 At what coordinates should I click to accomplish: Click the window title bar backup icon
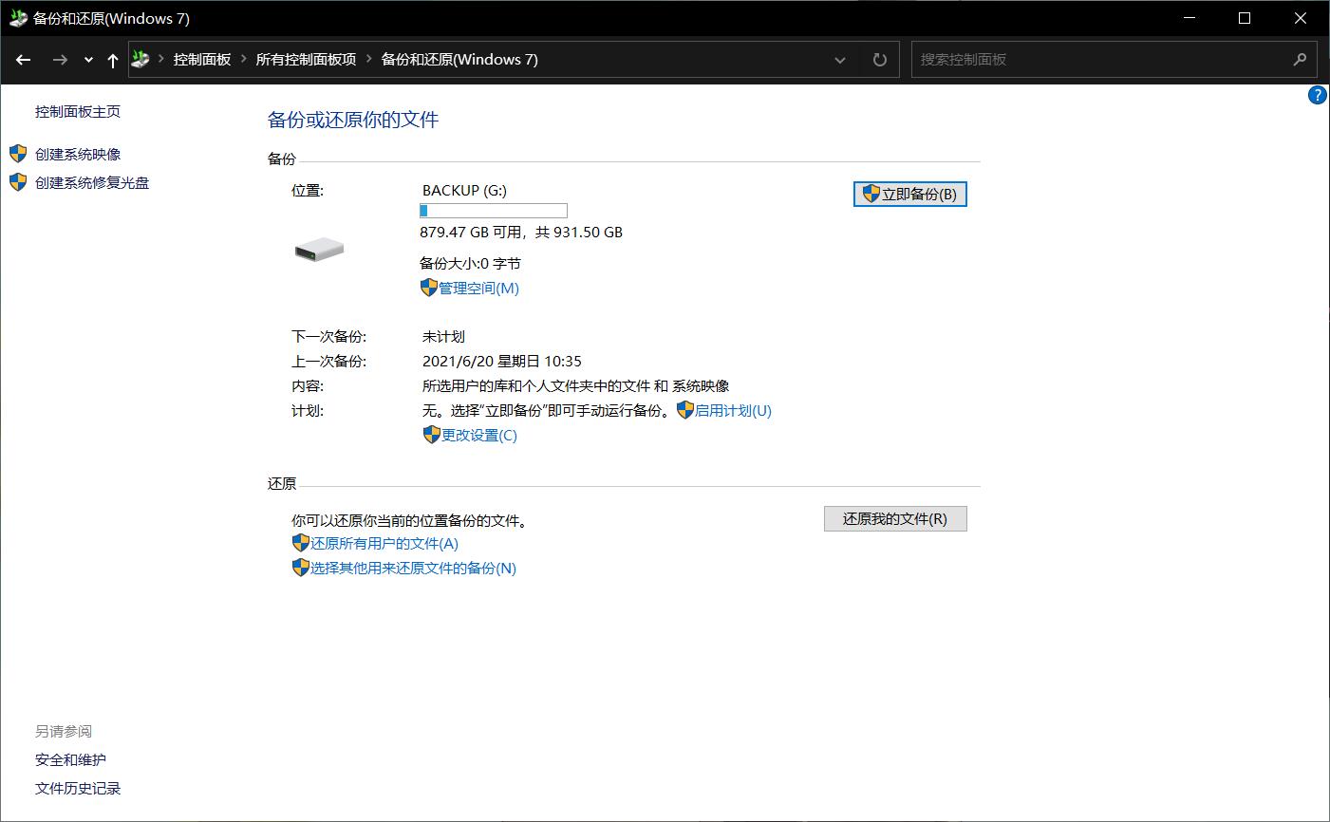click(x=18, y=18)
